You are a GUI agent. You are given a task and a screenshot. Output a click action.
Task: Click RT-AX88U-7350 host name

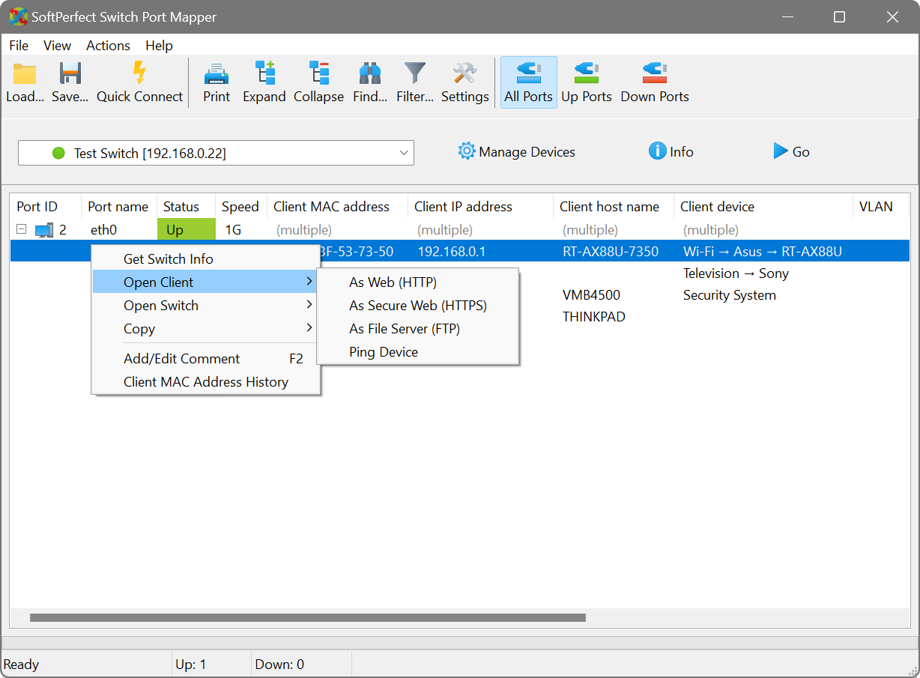click(611, 252)
